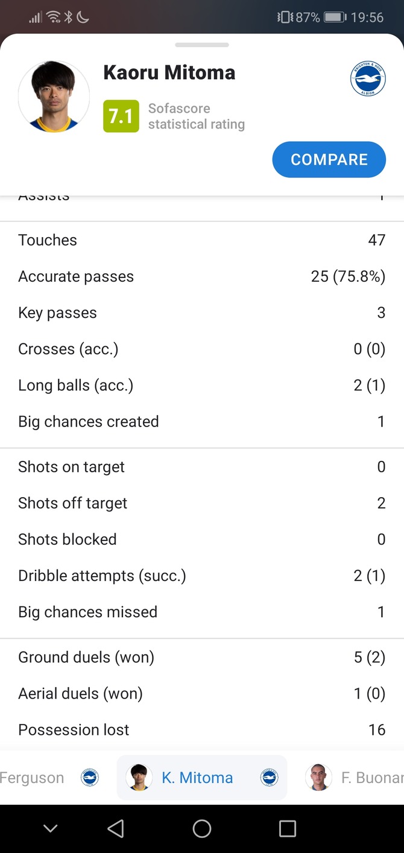Tap the bottom sheet drag handle
Viewport: 404px width, 853px height.
202,45
